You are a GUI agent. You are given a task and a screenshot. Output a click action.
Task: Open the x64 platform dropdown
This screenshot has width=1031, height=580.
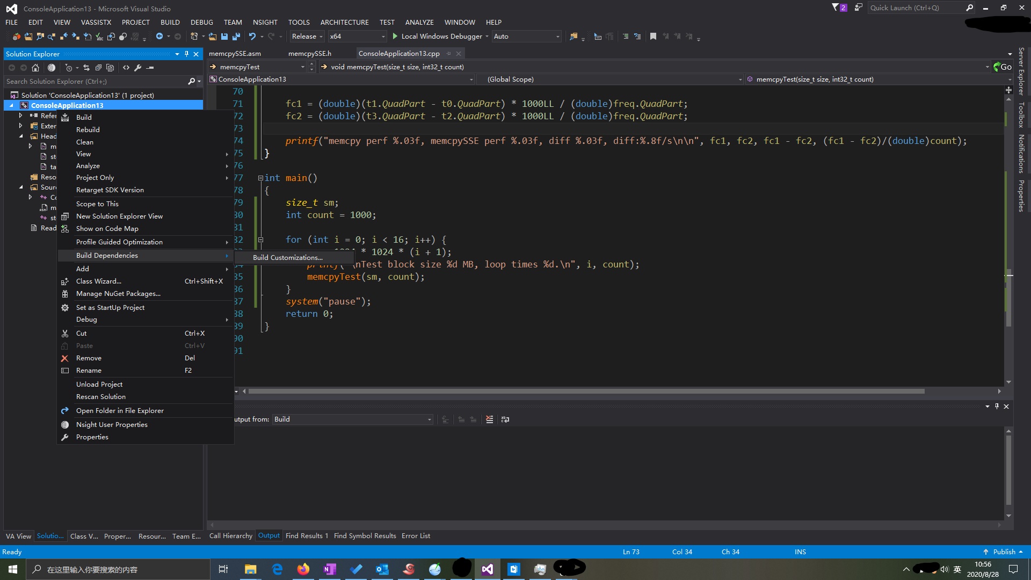[x=357, y=37]
